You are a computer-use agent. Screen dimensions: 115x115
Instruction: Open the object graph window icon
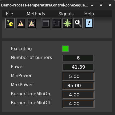click(46, 23)
